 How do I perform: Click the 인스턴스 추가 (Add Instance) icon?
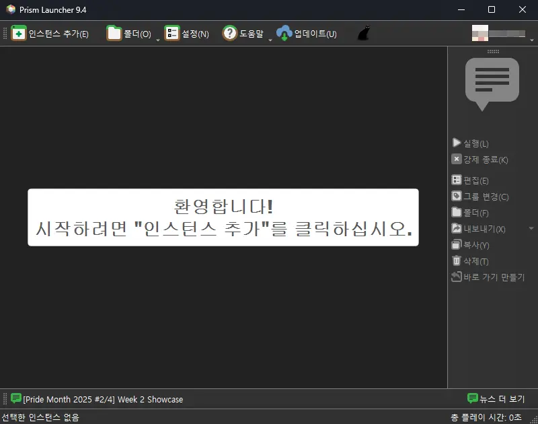pyautogui.click(x=19, y=33)
